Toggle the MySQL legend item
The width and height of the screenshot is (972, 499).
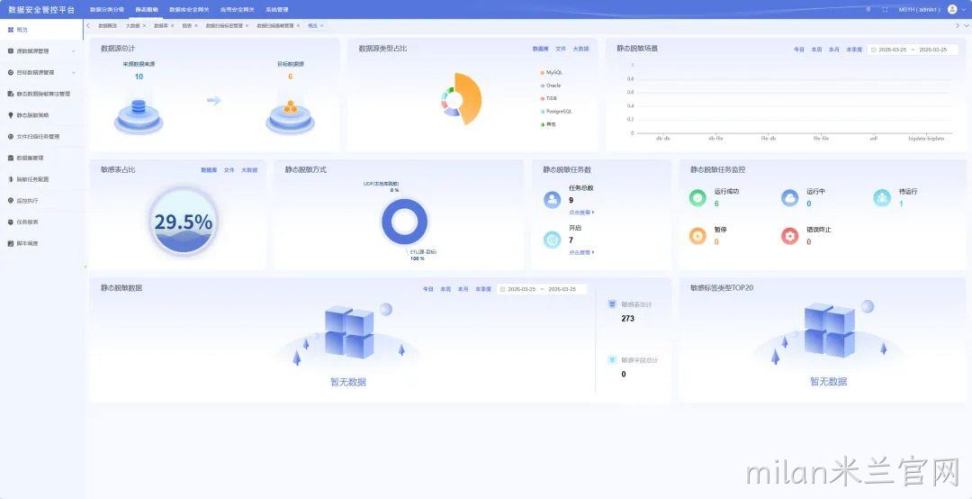552,73
